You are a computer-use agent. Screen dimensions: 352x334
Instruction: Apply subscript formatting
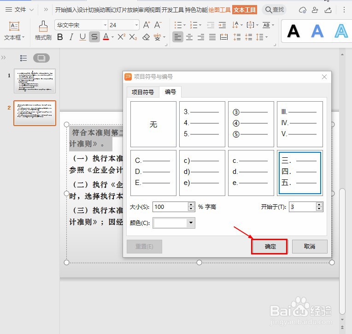[x=133, y=37]
